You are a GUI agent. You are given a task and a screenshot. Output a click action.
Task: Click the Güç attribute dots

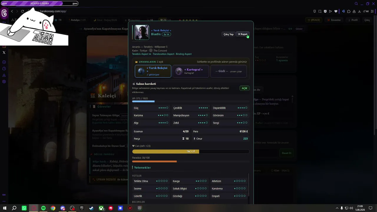tap(163, 108)
